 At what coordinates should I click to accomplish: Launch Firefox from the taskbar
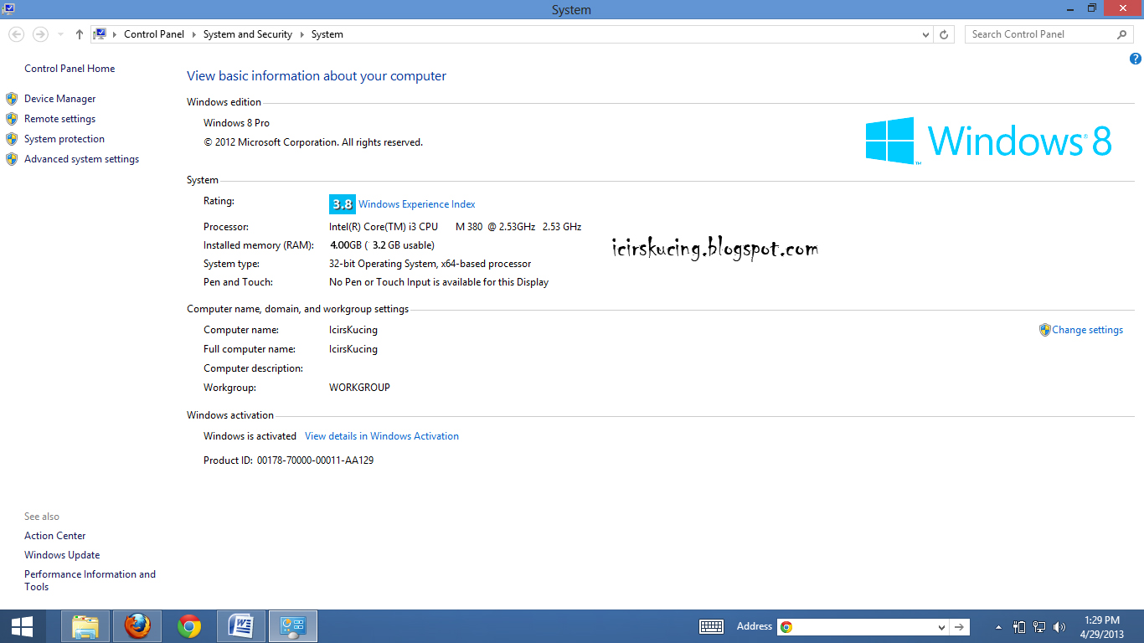click(137, 626)
